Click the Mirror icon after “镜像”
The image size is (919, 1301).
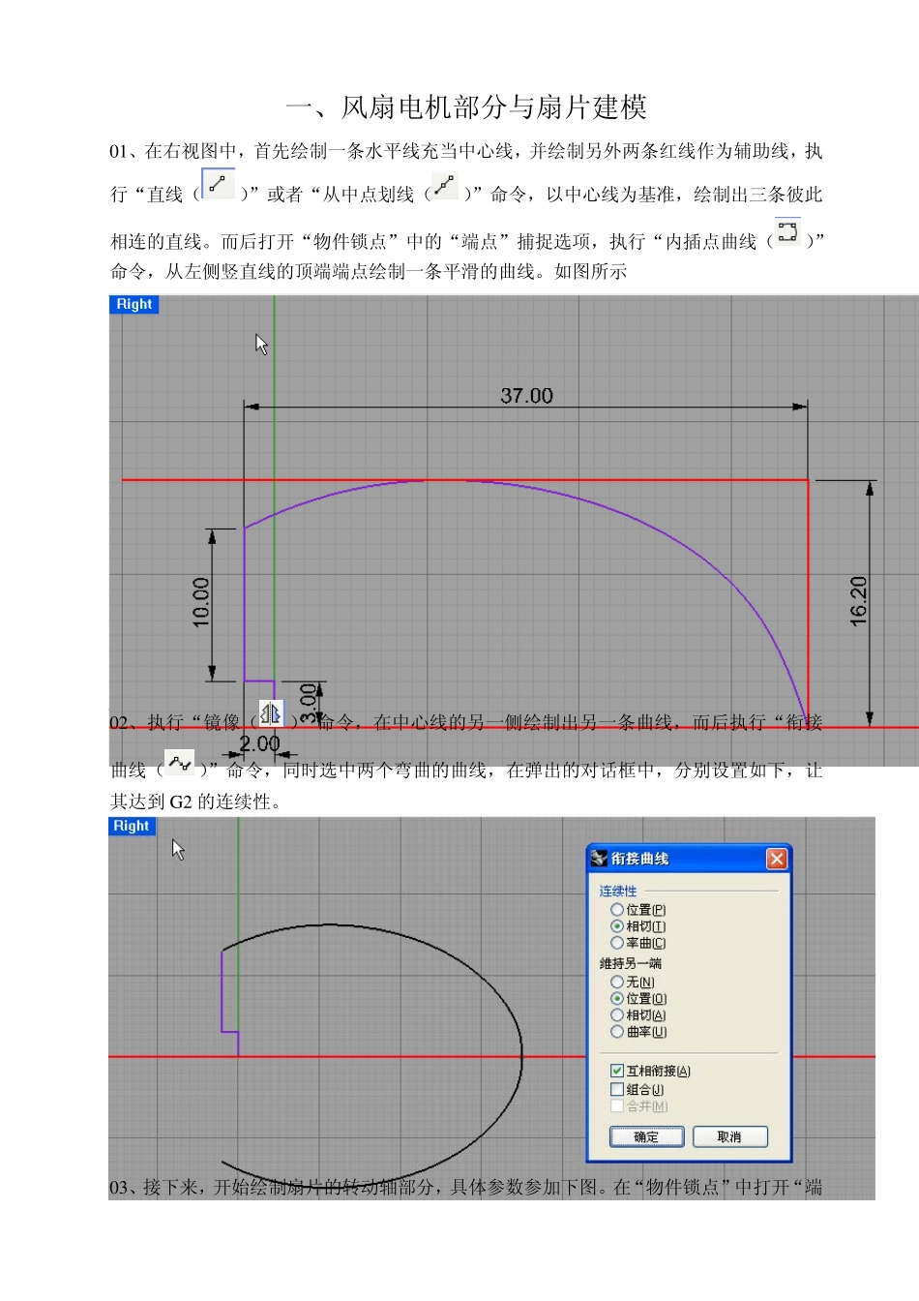271,714
